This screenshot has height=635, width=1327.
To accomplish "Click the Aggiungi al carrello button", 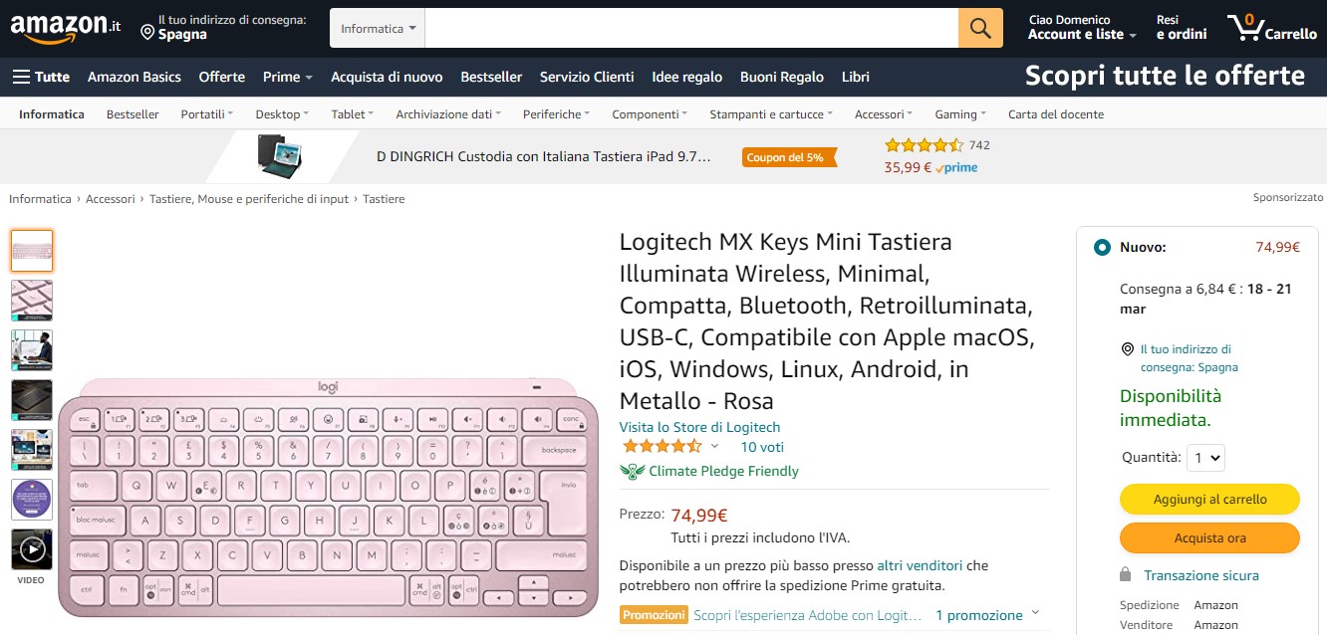I will point(1209,499).
